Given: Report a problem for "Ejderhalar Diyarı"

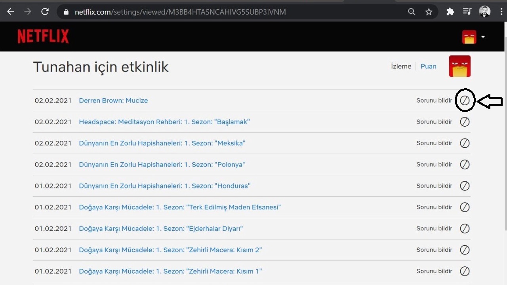Looking at the screenshot, I should (434, 229).
